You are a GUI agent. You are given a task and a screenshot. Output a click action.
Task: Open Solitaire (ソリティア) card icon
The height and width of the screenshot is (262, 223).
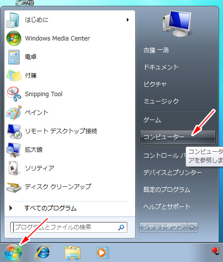click(13, 168)
